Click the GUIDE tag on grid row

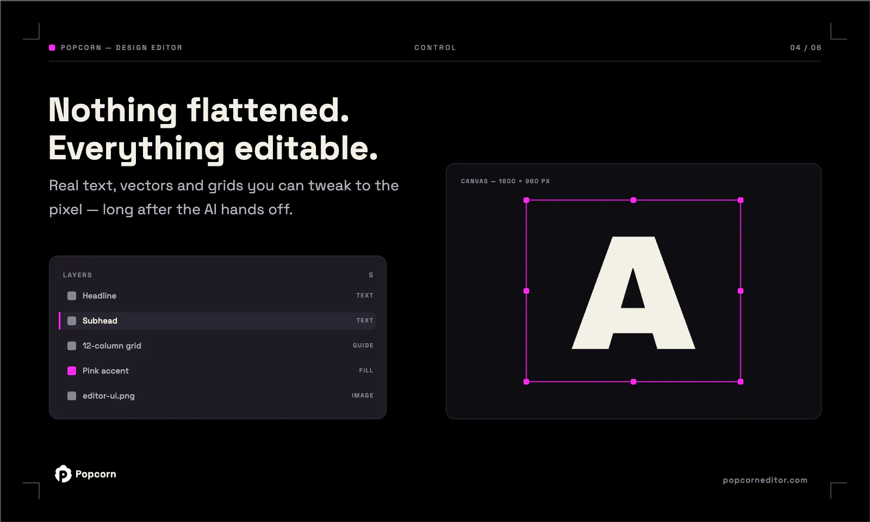tap(363, 346)
